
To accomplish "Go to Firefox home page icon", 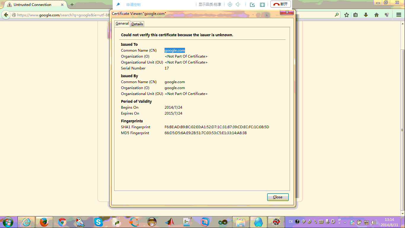I will 377,15.
